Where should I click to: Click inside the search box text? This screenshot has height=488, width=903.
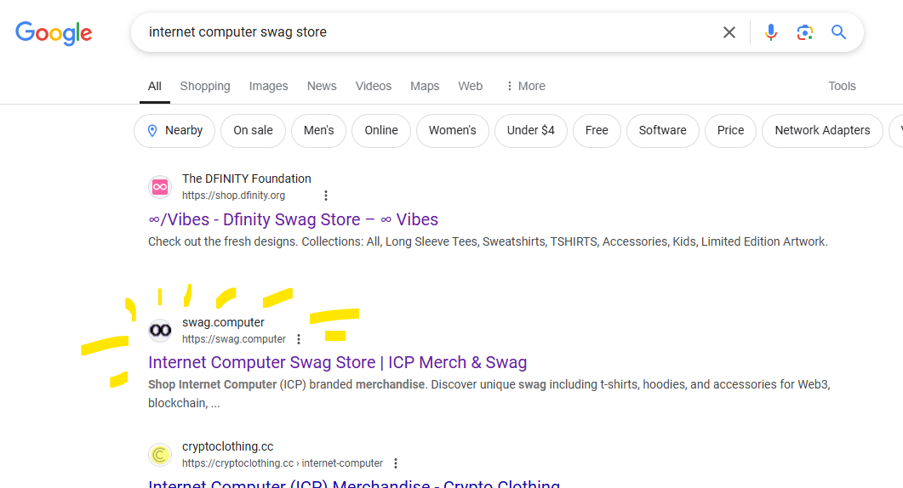click(237, 32)
